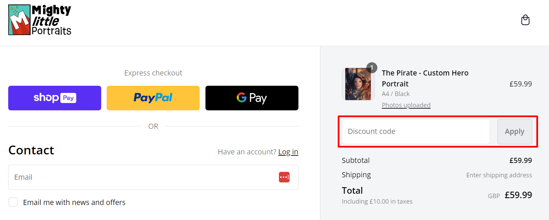Open the 'Photos uploaded' link

coord(406,105)
